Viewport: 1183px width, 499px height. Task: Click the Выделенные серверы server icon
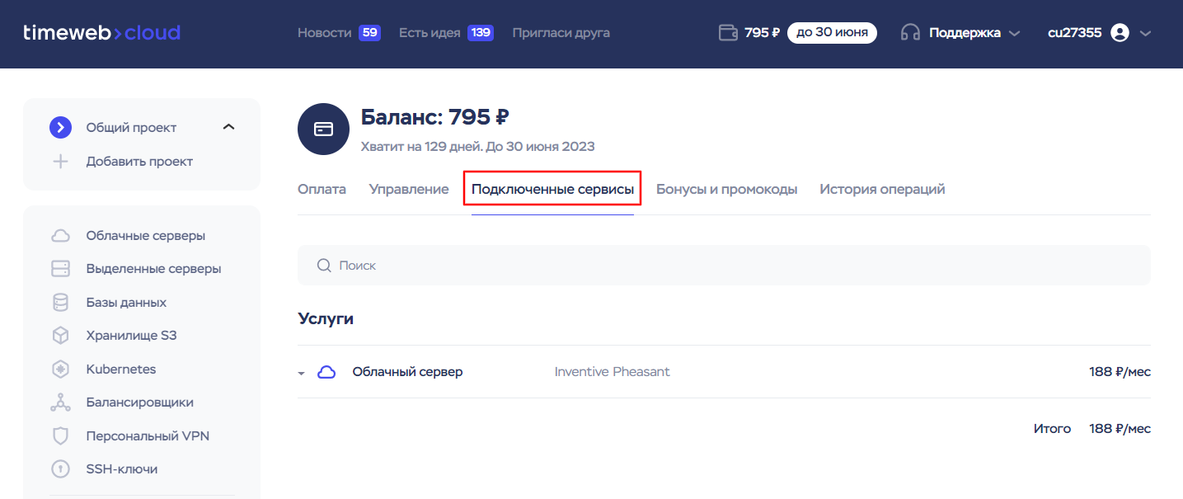tap(60, 269)
